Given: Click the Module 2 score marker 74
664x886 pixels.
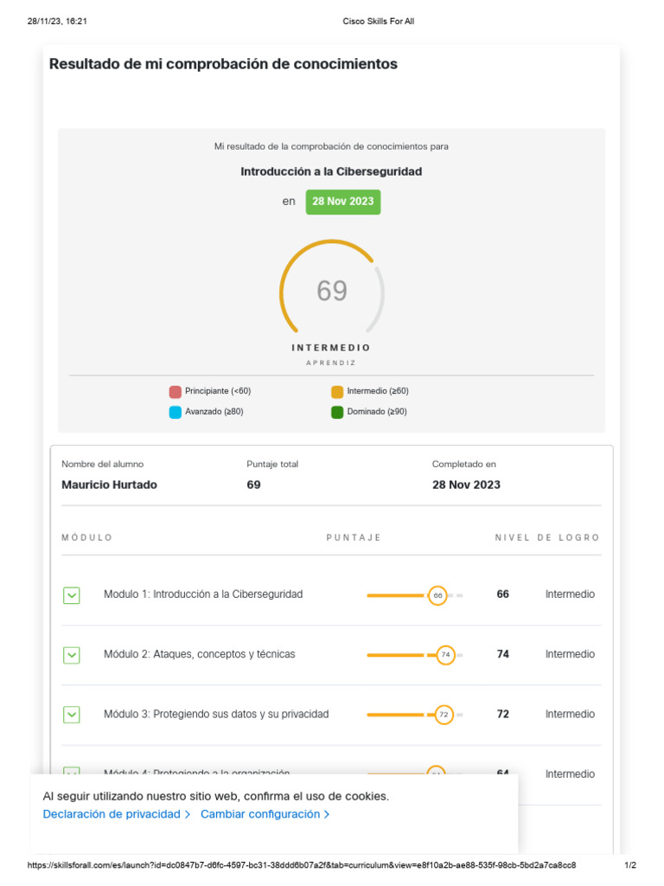Looking at the screenshot, I should [445, 655].
